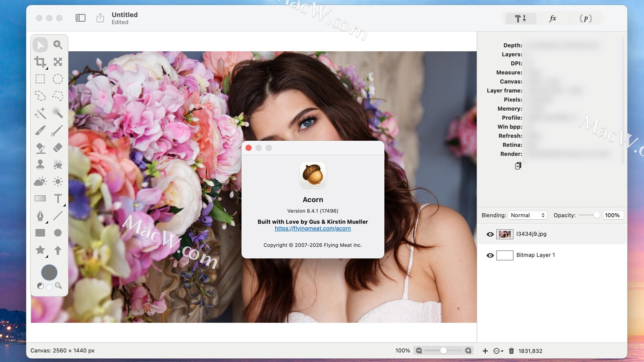The height and width of the screenshot is (362, 644).
Task: Select the Magic Wand tool
Action: coord(40,113)
